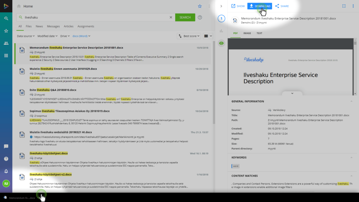Select the Assignments tab
The width and height of the screenshot is (359, 202).
pyautogui.click(x=86, y=26)
